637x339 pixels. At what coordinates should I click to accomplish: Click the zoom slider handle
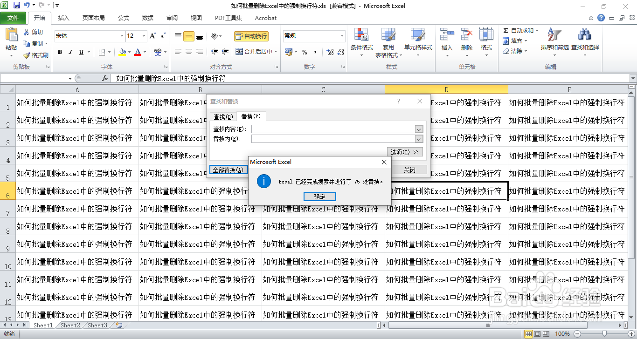pos(604,333)
